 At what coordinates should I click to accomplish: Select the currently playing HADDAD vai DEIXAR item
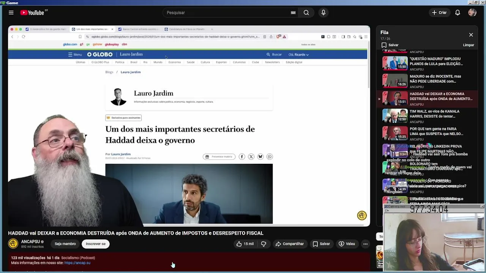428,99
